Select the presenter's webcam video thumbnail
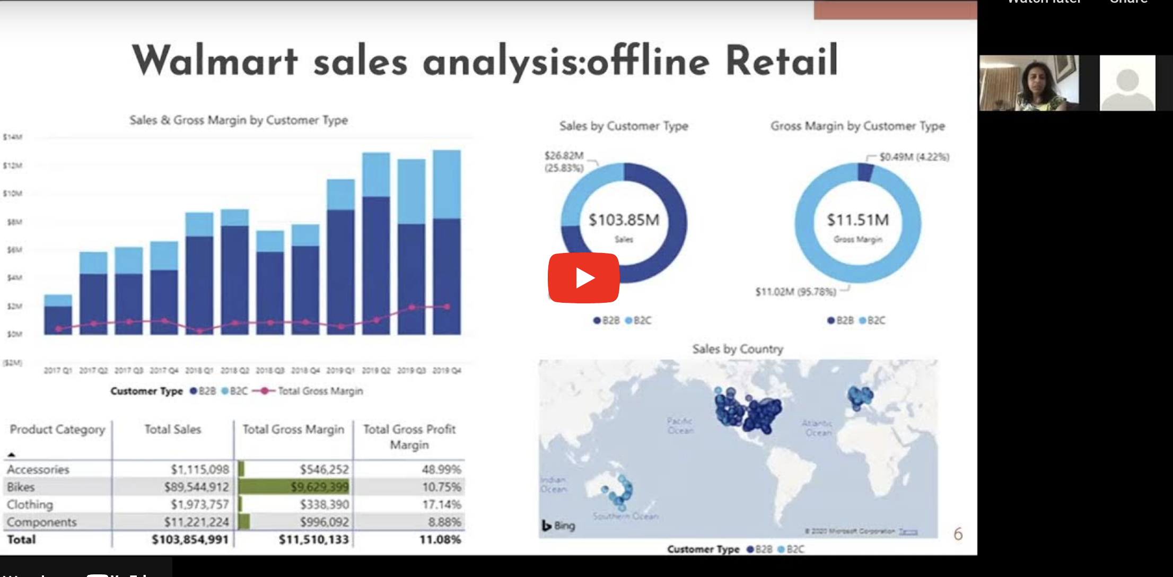 [1029, 83]
